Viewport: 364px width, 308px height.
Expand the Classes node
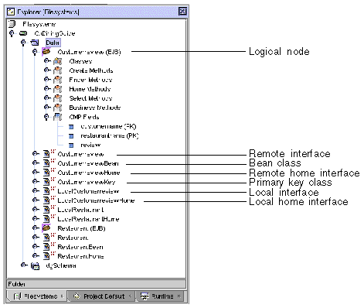point(47,61)
